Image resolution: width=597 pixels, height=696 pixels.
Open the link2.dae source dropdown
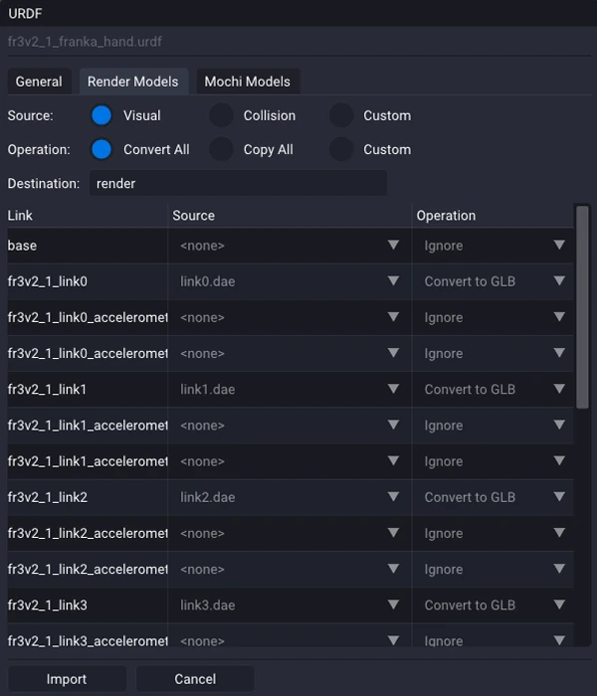coord(290,497)
